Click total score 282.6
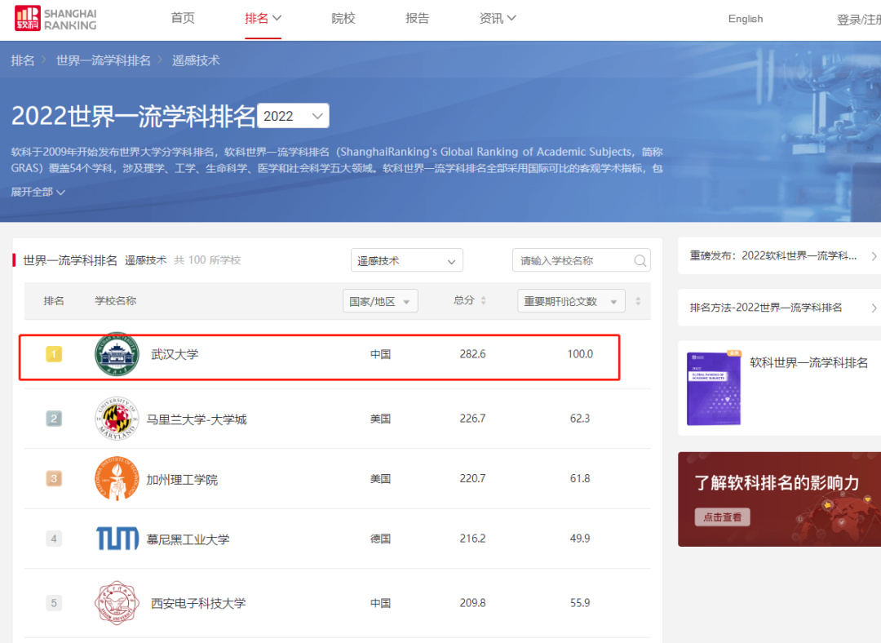The width and height of the screenshot is (881, 643). point(472,354)
